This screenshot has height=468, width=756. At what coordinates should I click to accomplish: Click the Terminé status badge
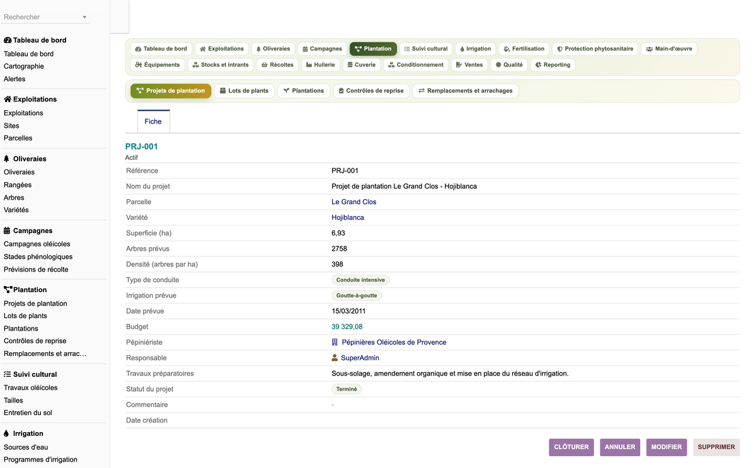click(346, 389)
